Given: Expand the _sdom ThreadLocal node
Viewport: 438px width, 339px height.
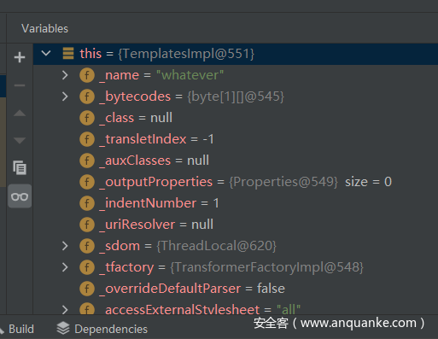Looking at the screenshot, I should [65, 246].
